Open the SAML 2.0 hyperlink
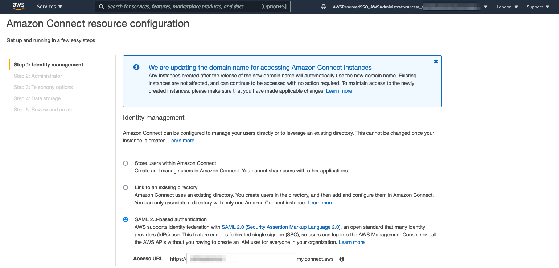Image resolution: width=559 pixels, height=268 pixels. (281, 227)
